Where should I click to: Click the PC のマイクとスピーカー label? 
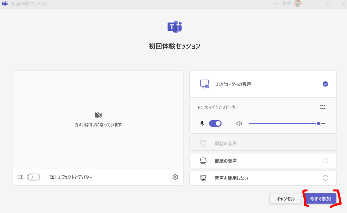[x=218, y=107]
